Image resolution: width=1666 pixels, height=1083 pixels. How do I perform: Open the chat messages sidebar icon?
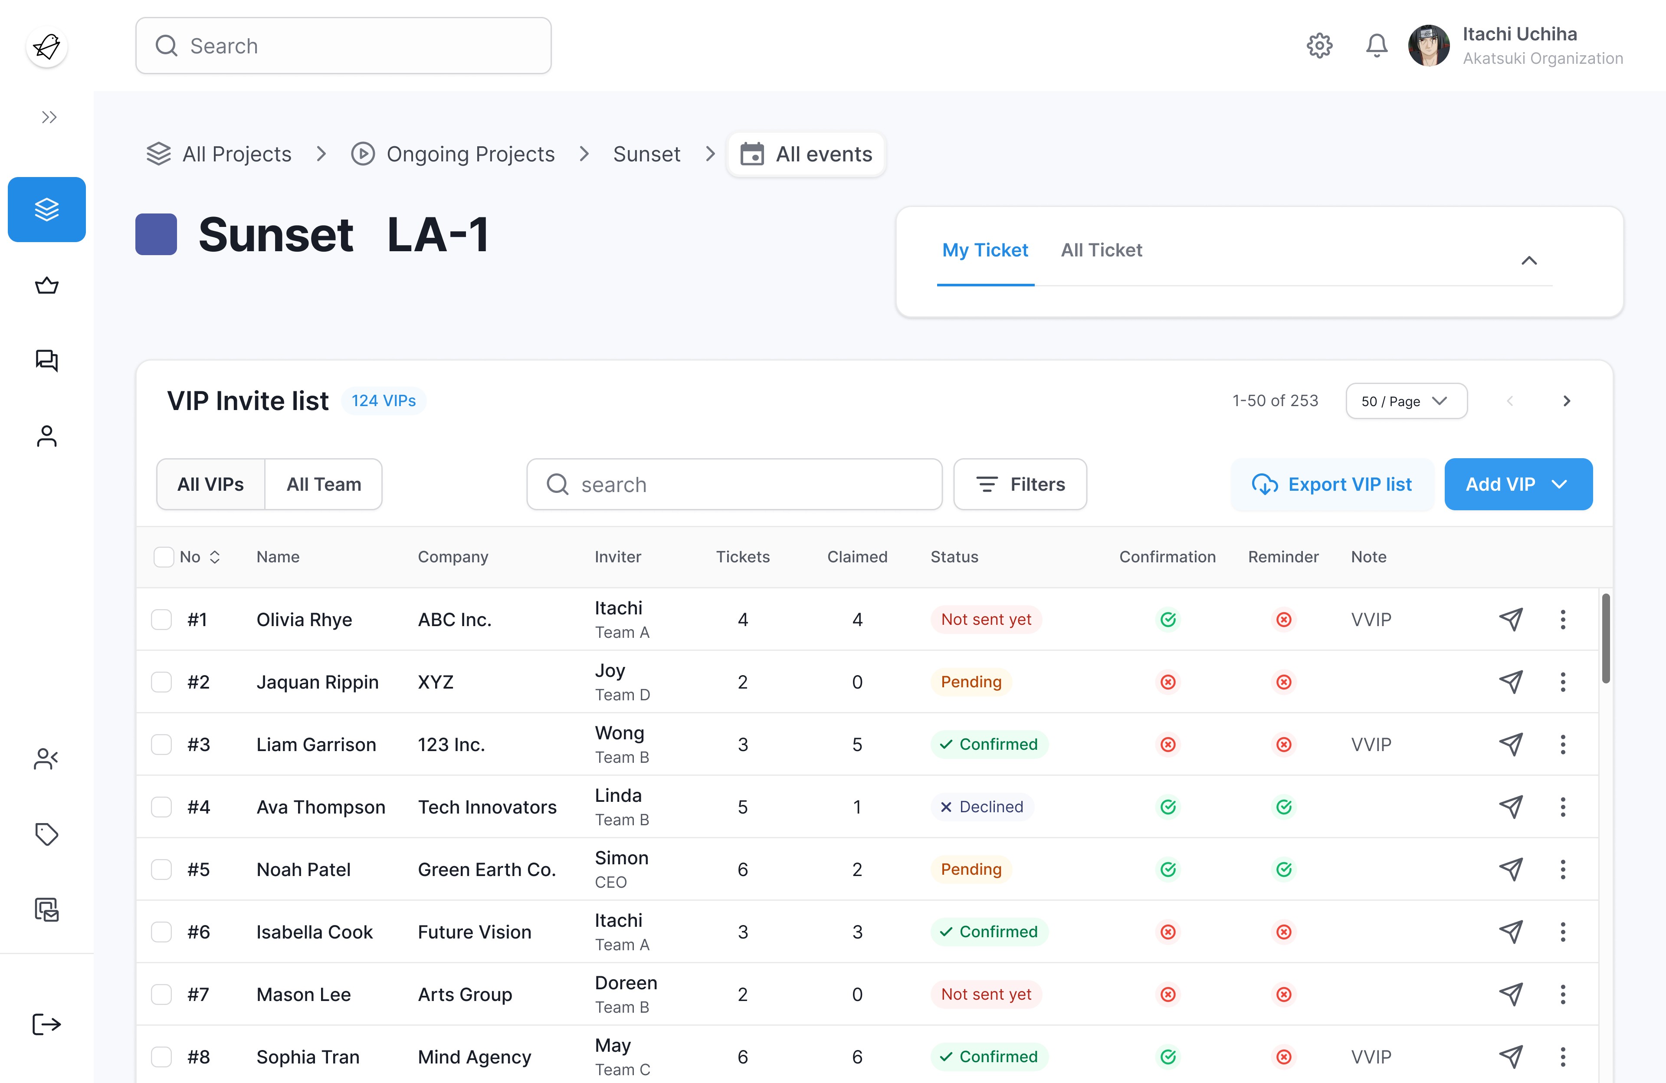coord(47,361)
